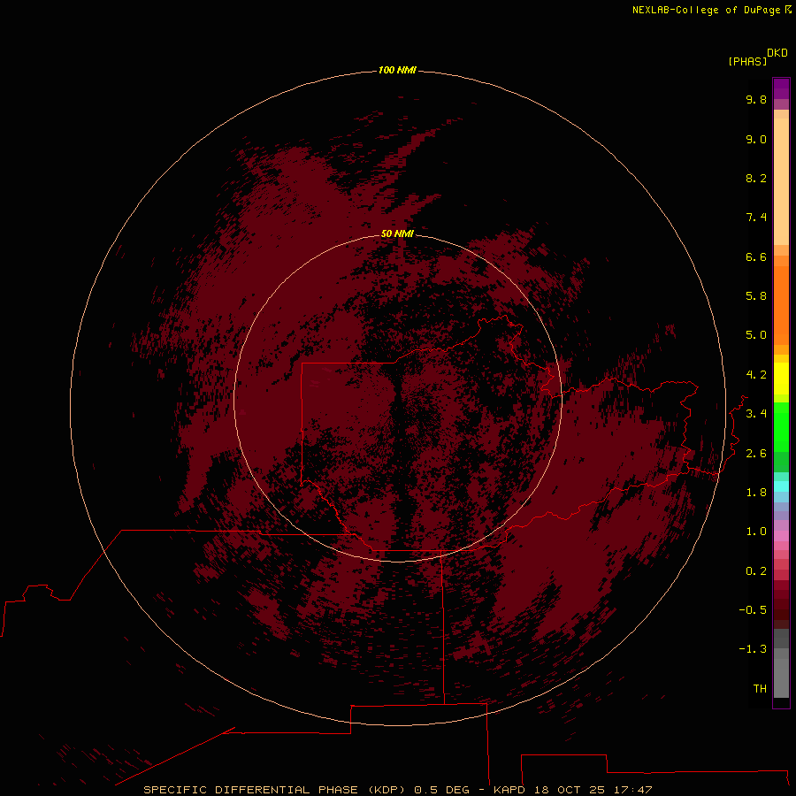Click the DKD label above the color scale
This screenshot has width=796, height=796.
777,53
